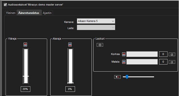Image resolution: width=179 pixels, height=96 pixels.
Task: Click the Yläraja vertical slider handle
Action: tap(26, 76)
